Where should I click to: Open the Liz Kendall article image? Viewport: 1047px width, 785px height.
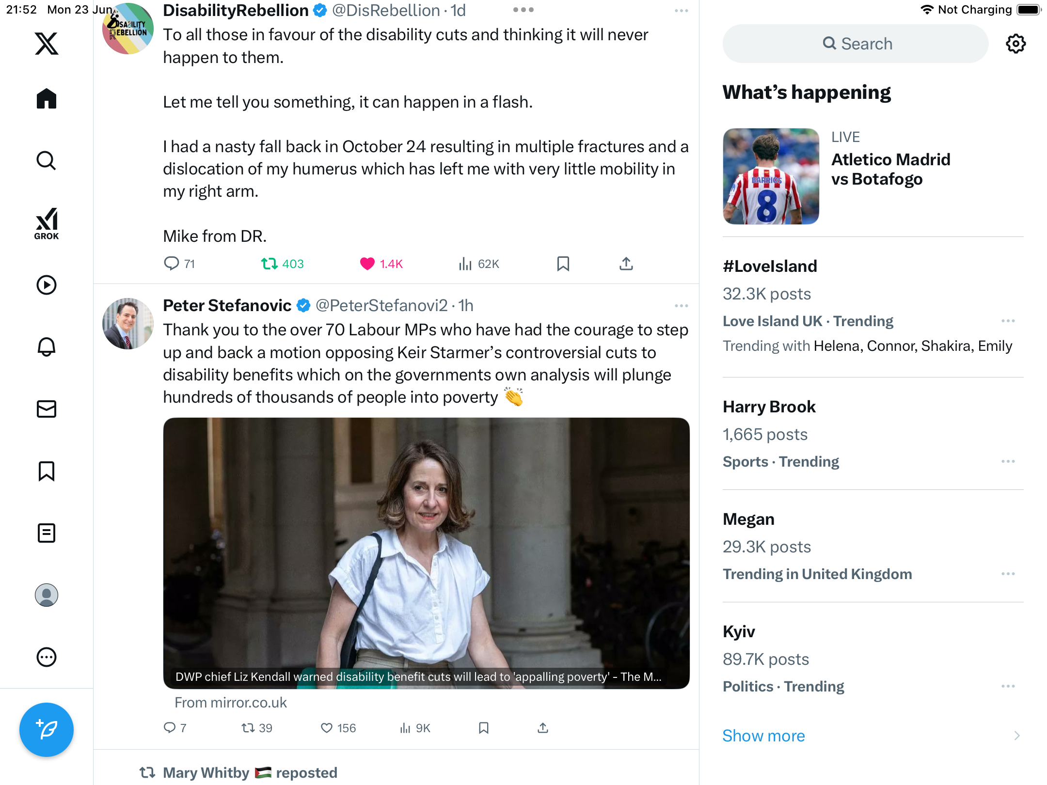426,553
